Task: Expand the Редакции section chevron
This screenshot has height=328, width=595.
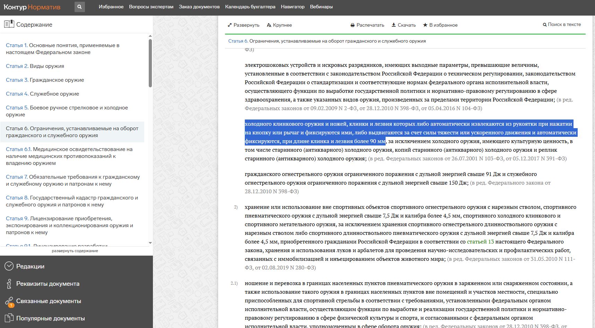Action: [x=9, y=266]
